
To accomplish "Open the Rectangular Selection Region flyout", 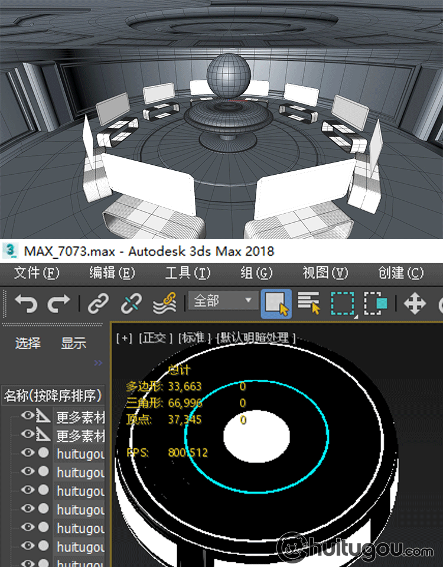I will coord(342,304).
